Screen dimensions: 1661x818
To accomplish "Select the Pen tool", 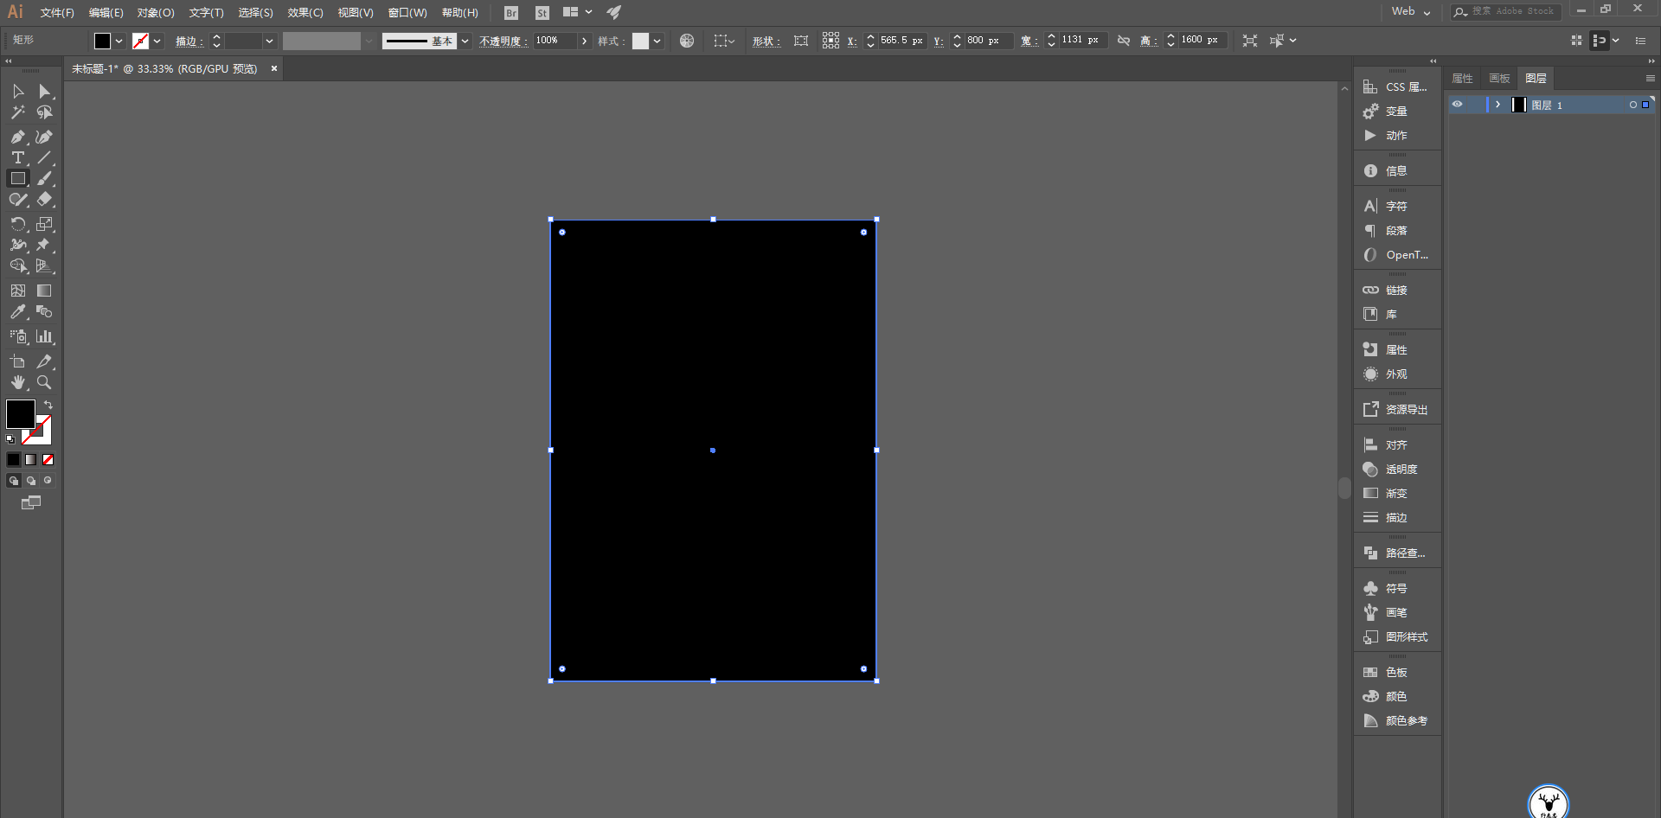I will click(17, 137).
